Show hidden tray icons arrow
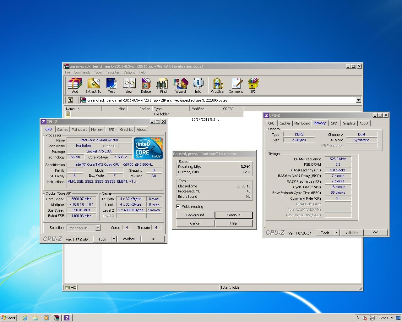Image resolution: width=402 pixels, height=322 pixels. coord(358,318)
